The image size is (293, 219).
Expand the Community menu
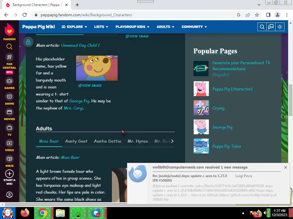(x=194, y=27)
